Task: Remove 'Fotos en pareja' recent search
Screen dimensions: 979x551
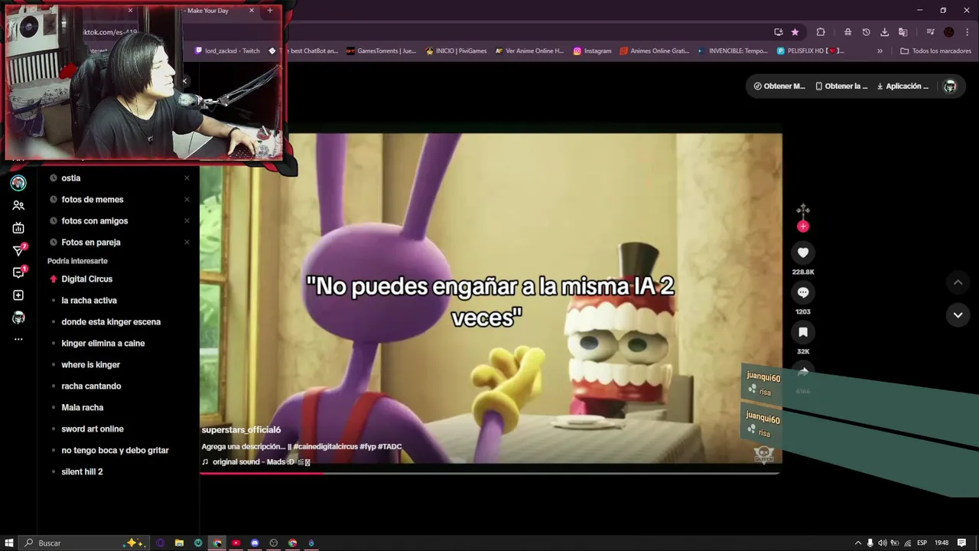Action: [187, 243]
